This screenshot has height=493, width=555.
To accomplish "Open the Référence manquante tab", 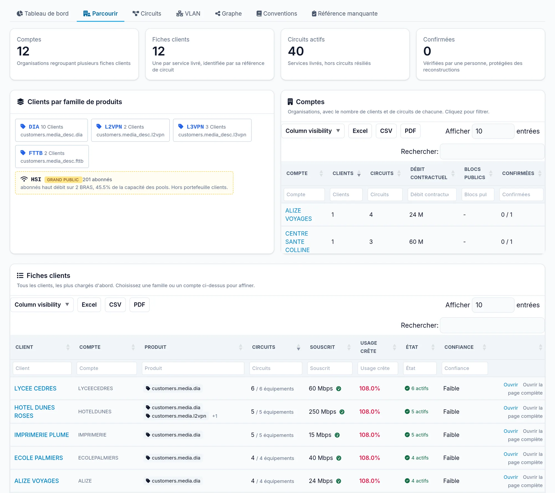I will (344, 14).
